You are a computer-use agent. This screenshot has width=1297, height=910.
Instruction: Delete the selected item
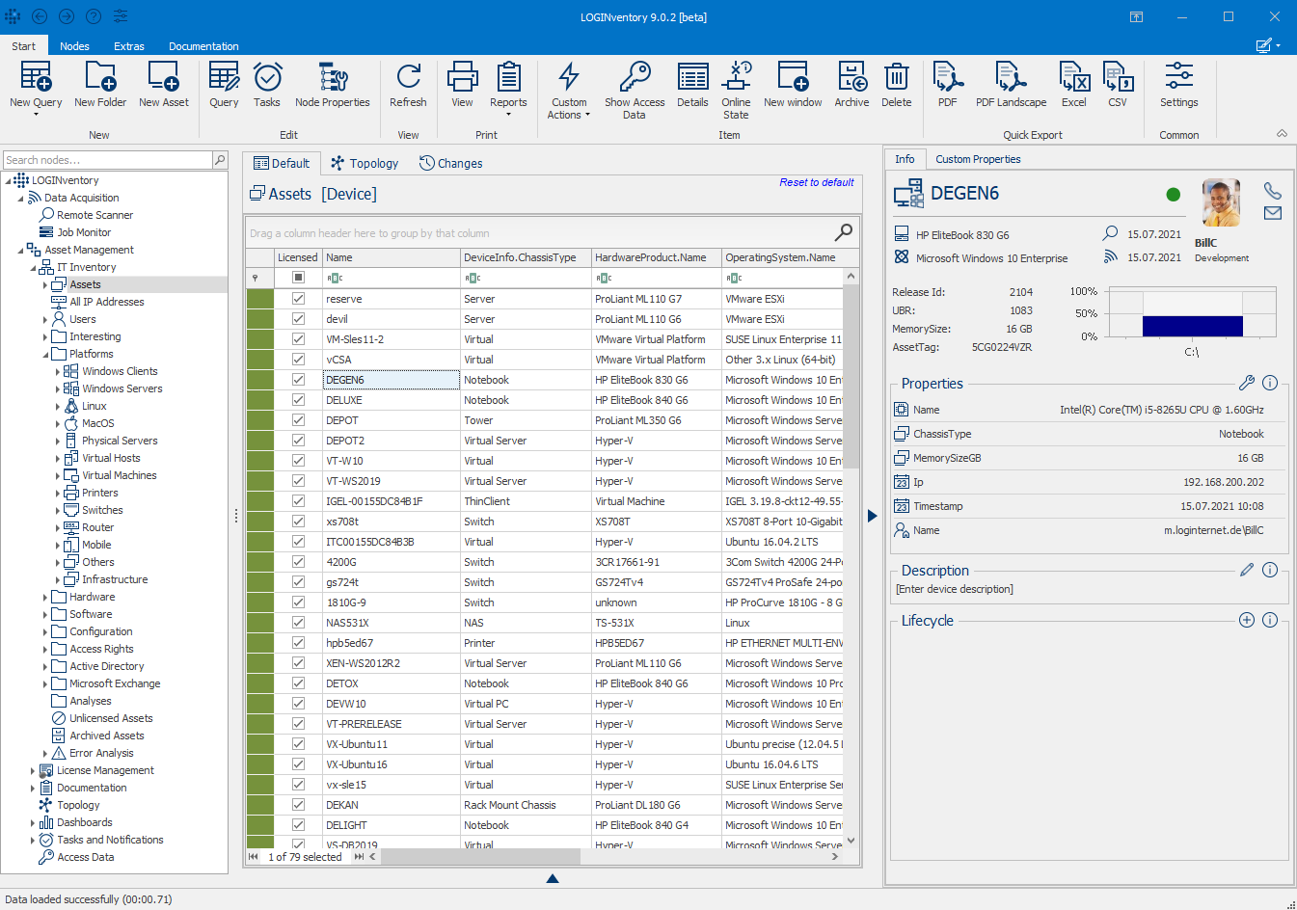[897, 85]
